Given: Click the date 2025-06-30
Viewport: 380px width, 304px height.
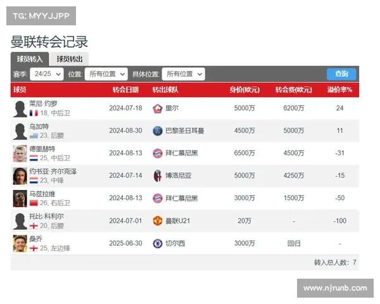Looking at the screenshot, I should click(125, 243).
